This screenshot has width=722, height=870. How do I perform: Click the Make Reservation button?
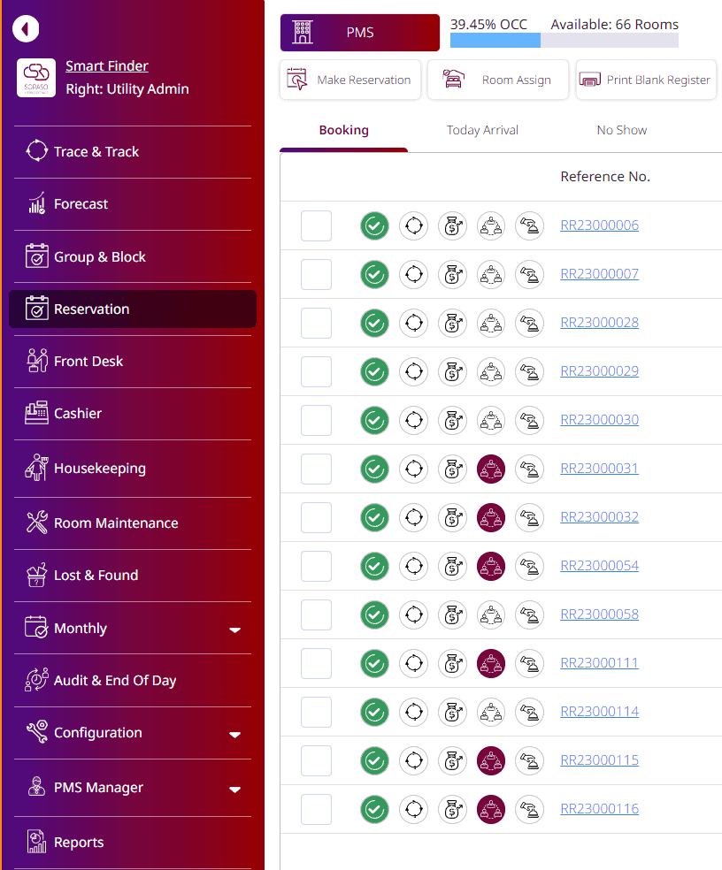coord(349,80)
